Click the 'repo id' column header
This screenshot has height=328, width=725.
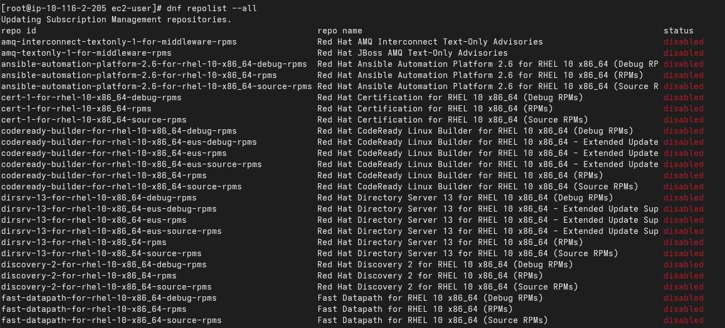(x=18, y=31)
